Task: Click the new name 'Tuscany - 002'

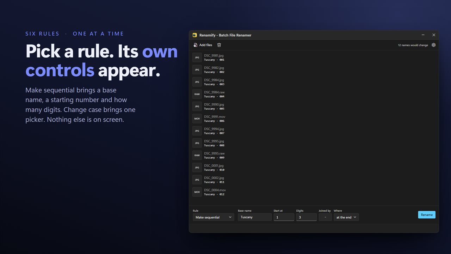Action: (214, 72)
